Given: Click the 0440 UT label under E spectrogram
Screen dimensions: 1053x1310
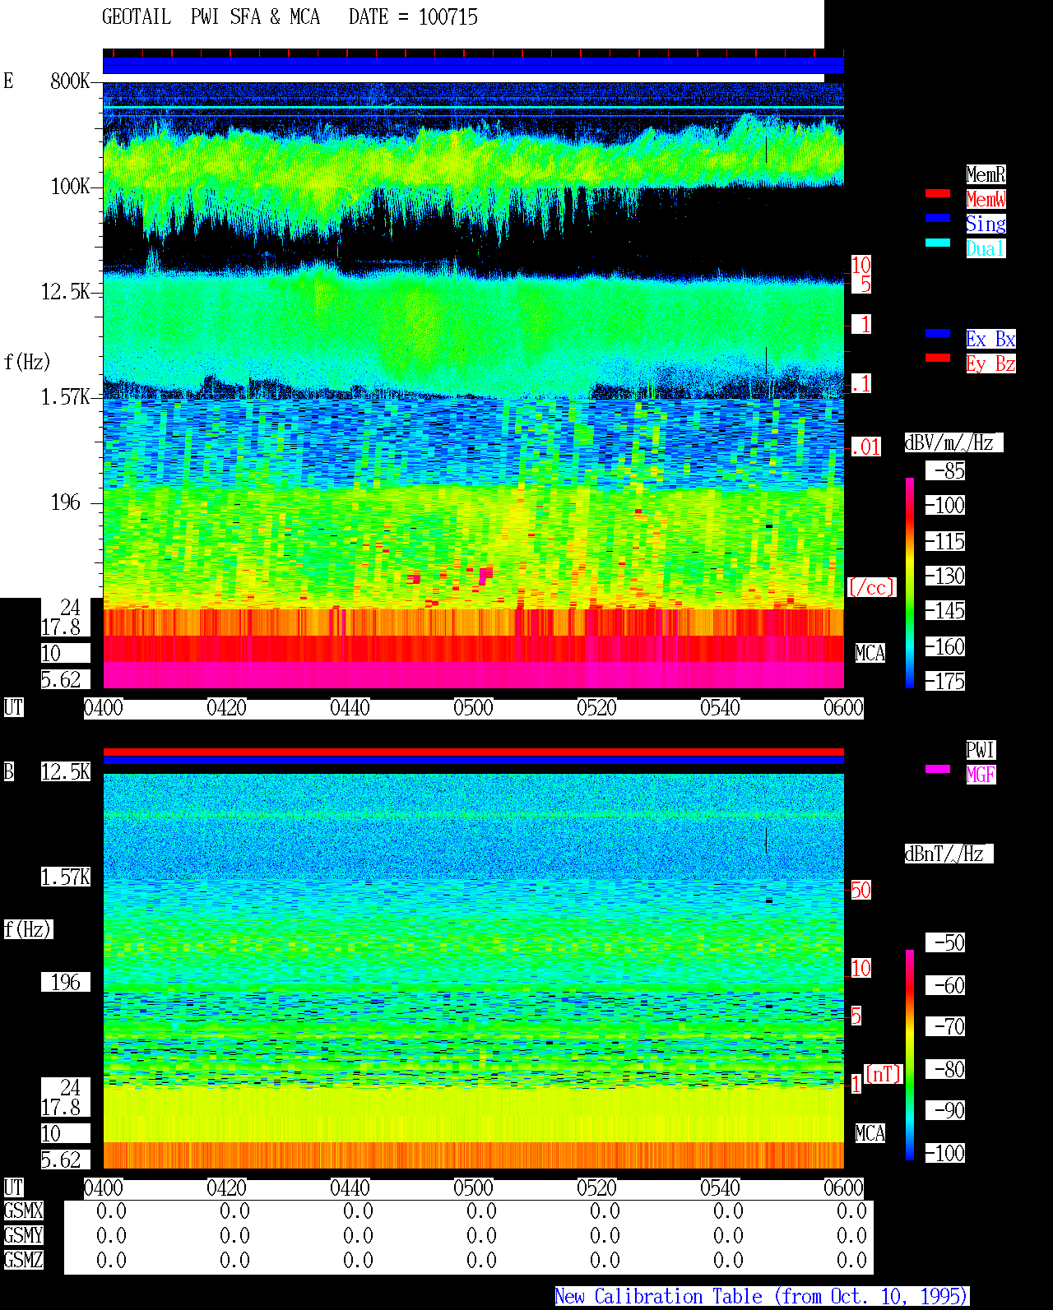Looking at the screenshot, I should click(350, 708).
